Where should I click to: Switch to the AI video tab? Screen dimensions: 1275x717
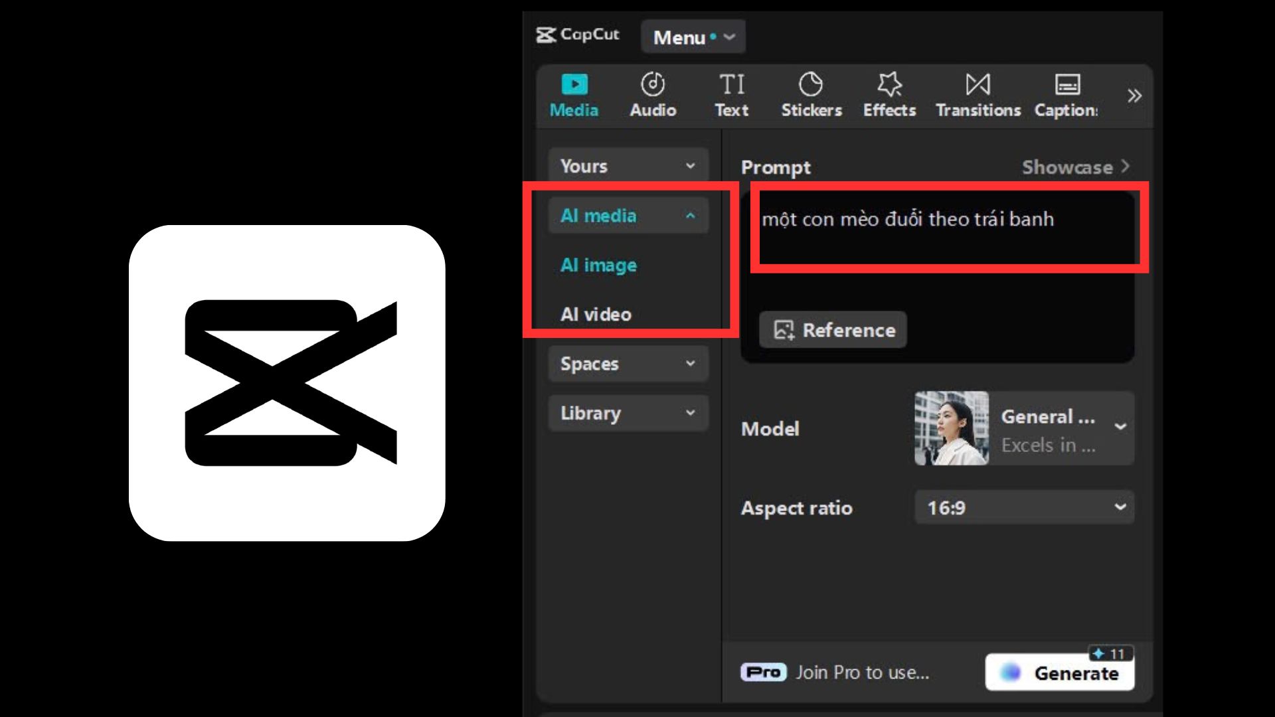click(x=596, y=314)
